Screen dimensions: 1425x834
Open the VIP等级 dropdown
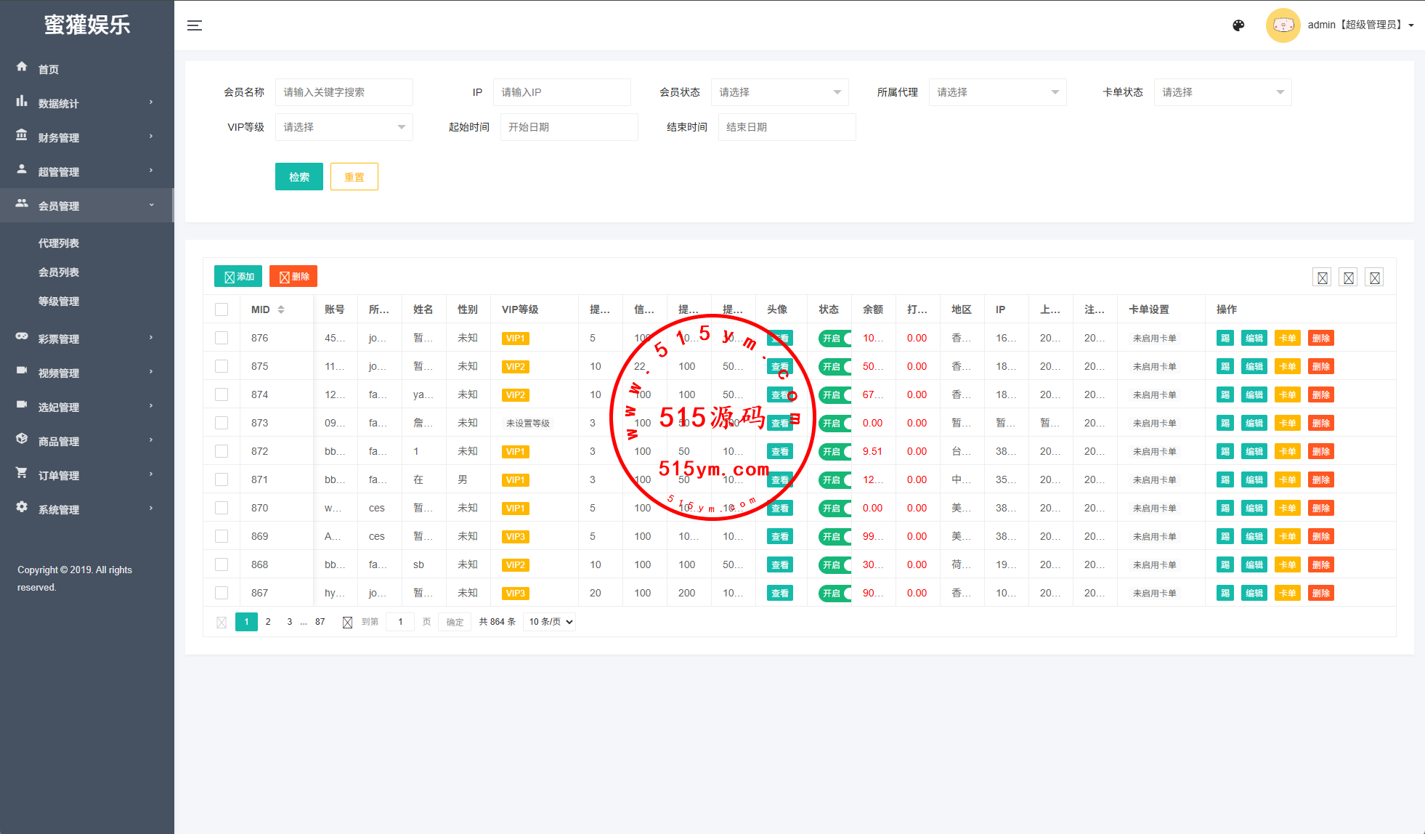(x=344, y=127)
